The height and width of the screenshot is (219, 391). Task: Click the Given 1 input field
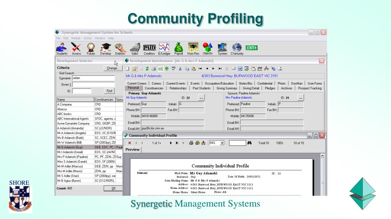[x=93, y=85]
